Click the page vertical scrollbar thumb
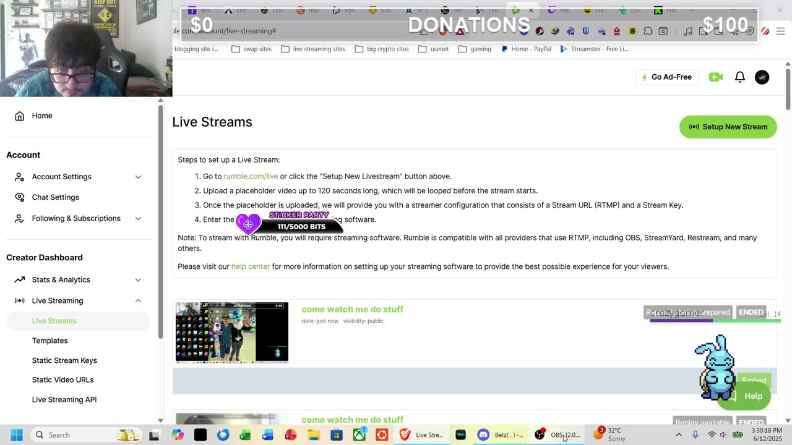Screen dimensions: 792x445 [788, 90]
